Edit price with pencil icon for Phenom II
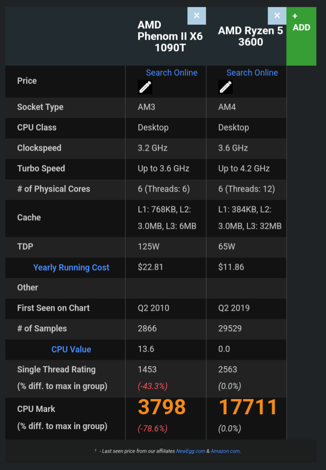Screen dimensions: 326x470 pos(145,87)
